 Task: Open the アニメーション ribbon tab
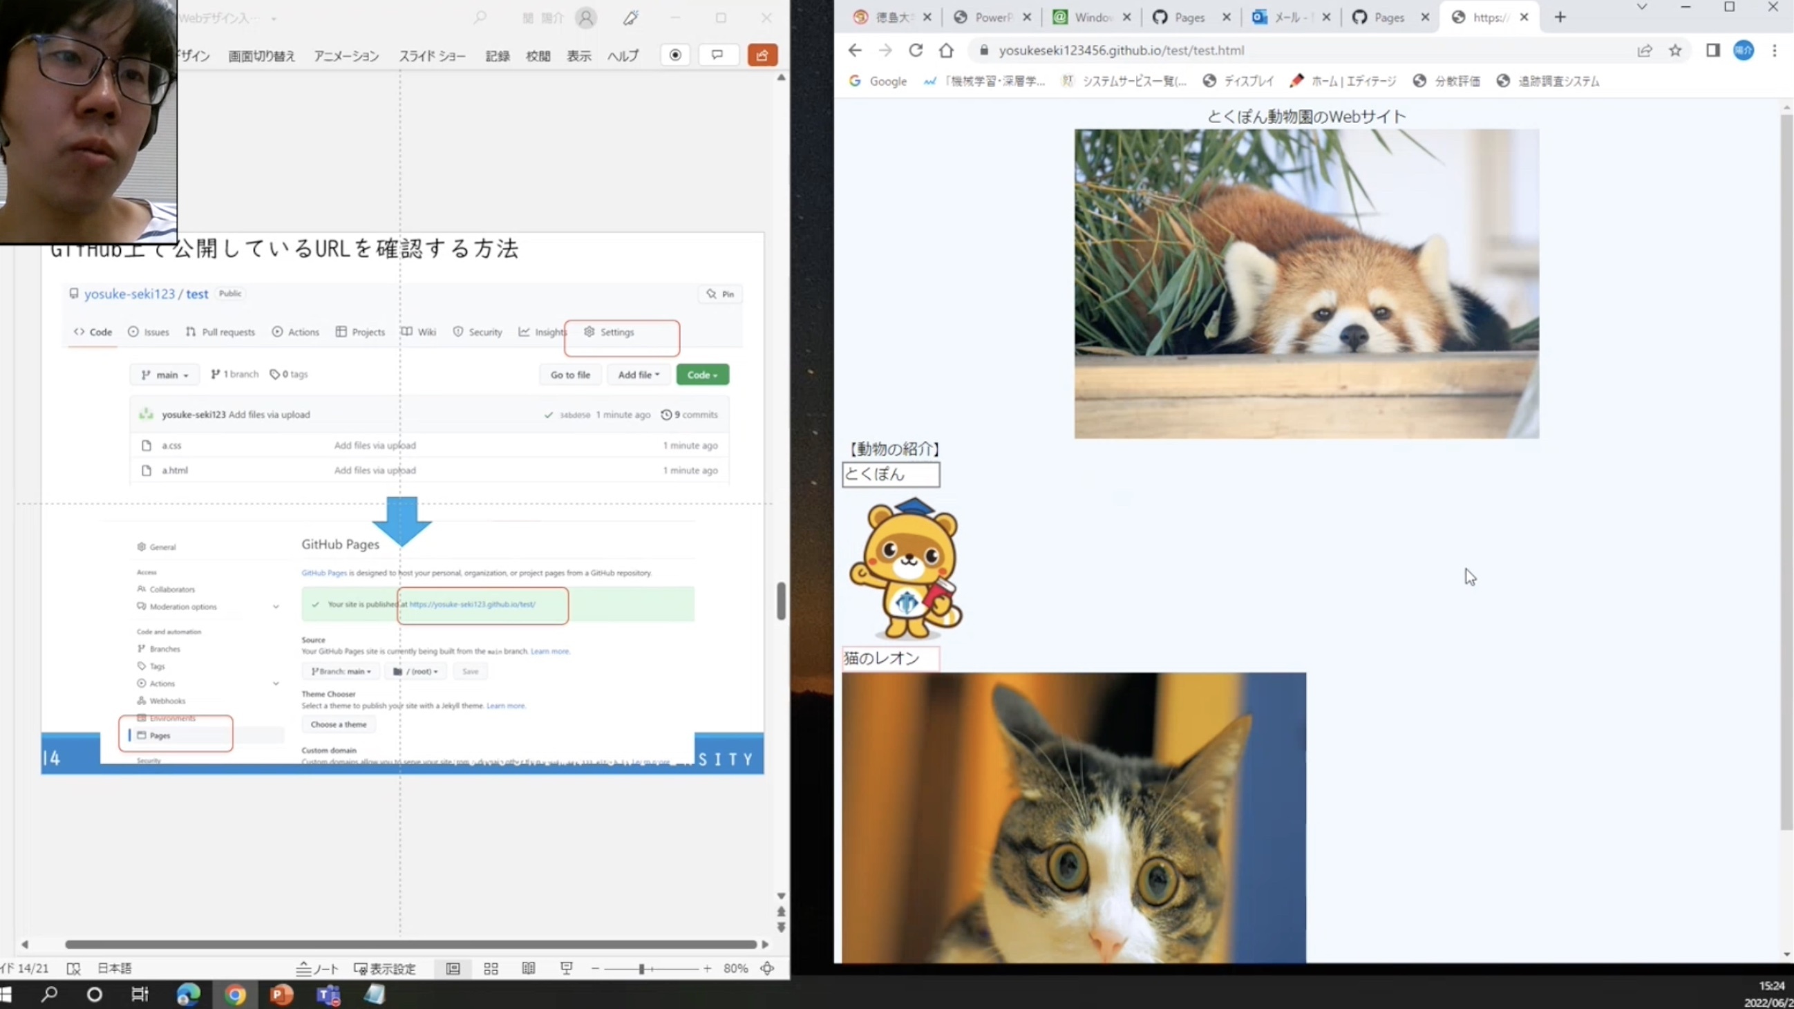click(x=346, y=56)
